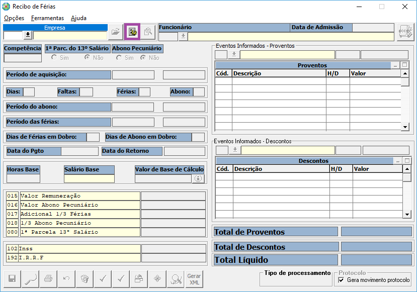Image resolution: width=417 pixels, height=292 pixels.
Task: Click the printer icon
Action: [48, 279]
